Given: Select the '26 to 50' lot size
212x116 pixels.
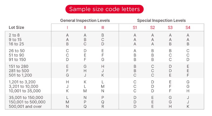Looking at the screenshot, I should click(16, 51).
